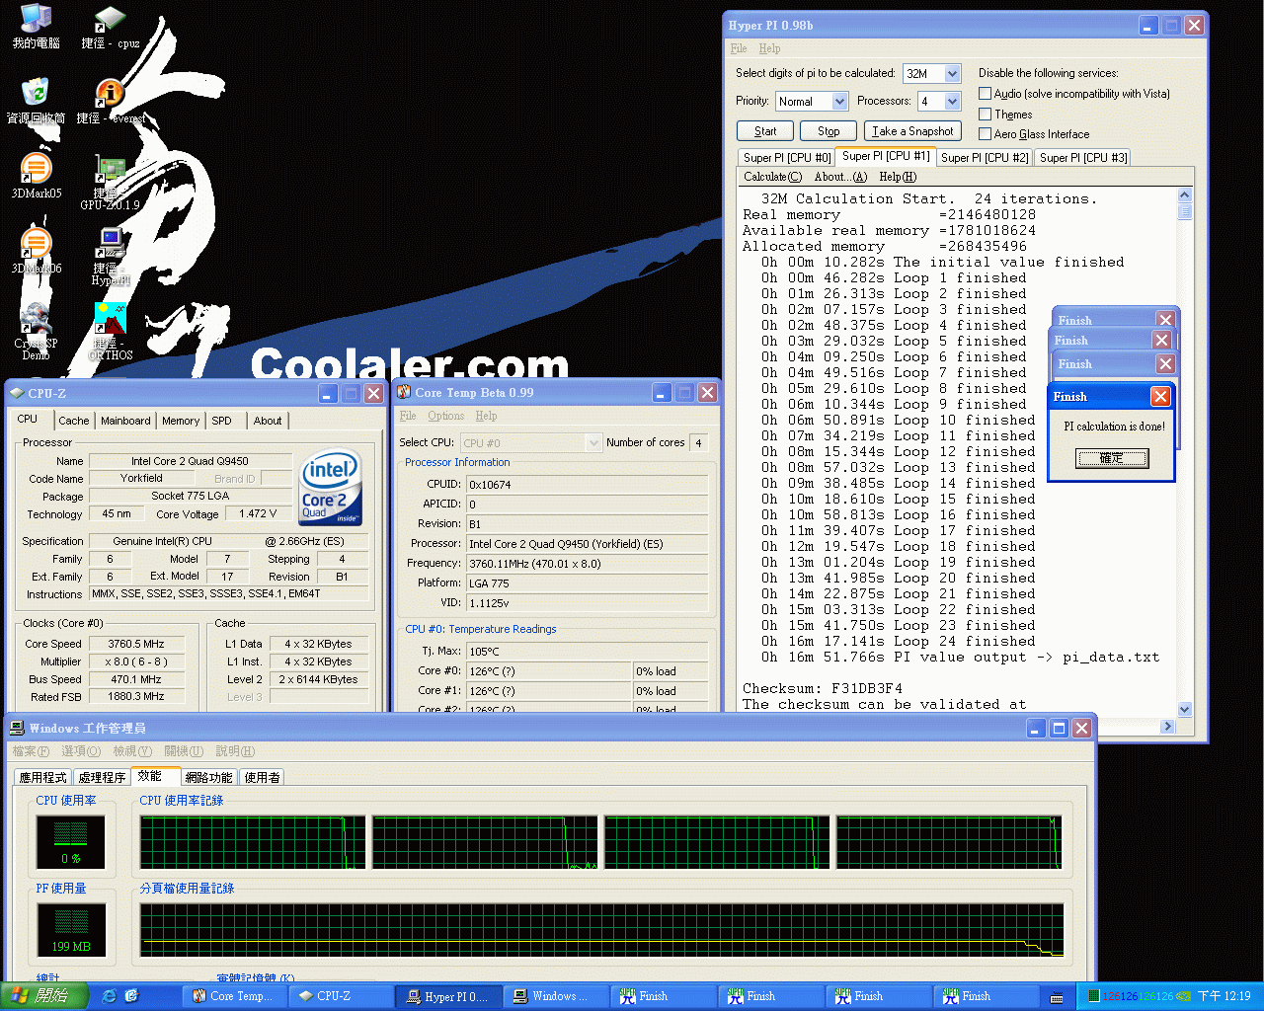Open the Help menu in Core Temp
1264x1011 pixels.
click(x=486, y=416)
